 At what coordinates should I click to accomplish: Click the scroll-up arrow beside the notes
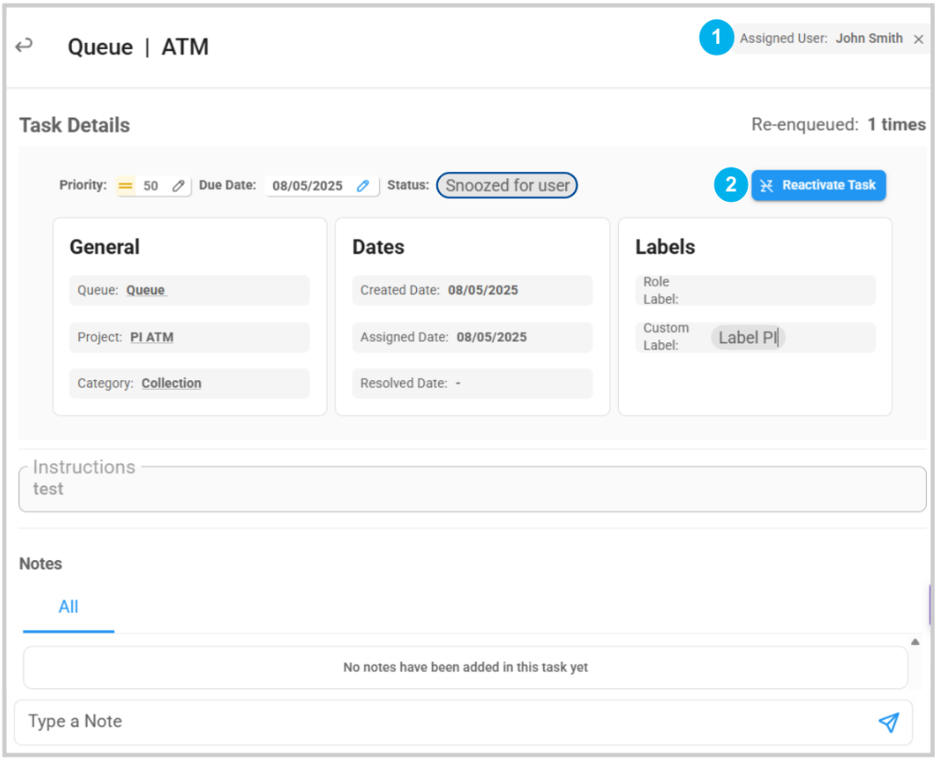point(915,643)
